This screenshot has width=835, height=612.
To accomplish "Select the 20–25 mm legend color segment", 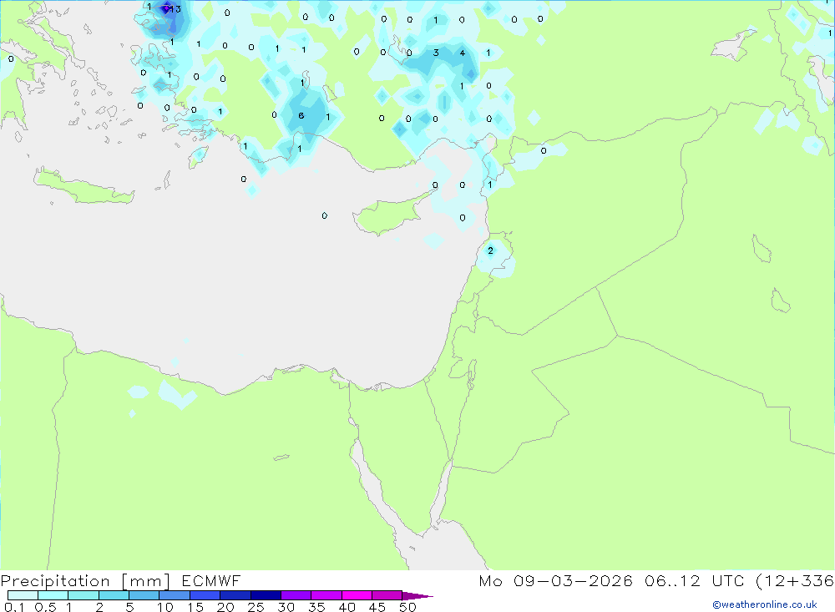I will 235,595.
